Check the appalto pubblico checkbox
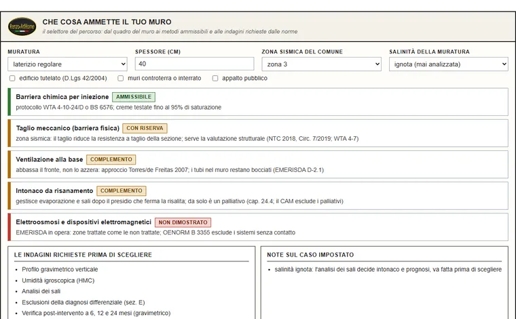This screenshot has width=516, height=319. coord(215,78)
